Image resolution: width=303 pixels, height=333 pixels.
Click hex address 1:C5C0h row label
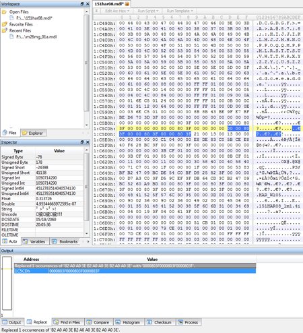tap(104, 129)
